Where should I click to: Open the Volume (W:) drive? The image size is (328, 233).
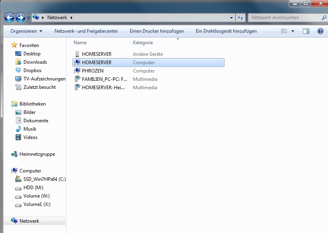[x=36, y=196]
